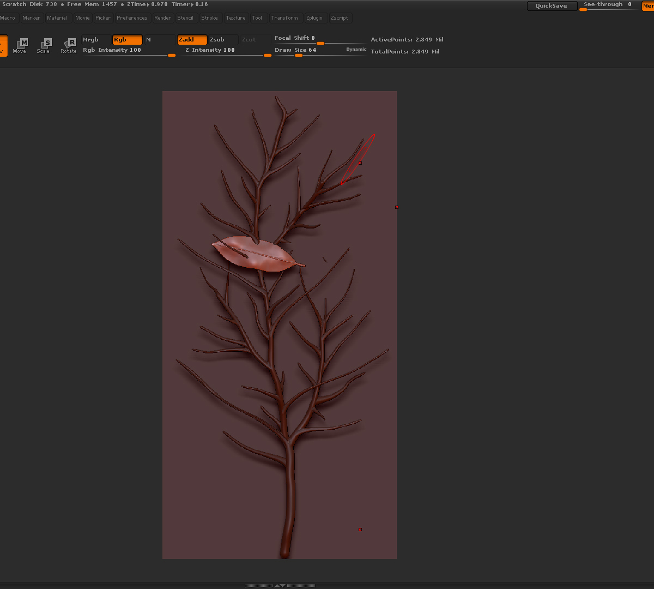Open the Preferences menu
This screenshot has height=589, width=654.
[x=132, y=18]
